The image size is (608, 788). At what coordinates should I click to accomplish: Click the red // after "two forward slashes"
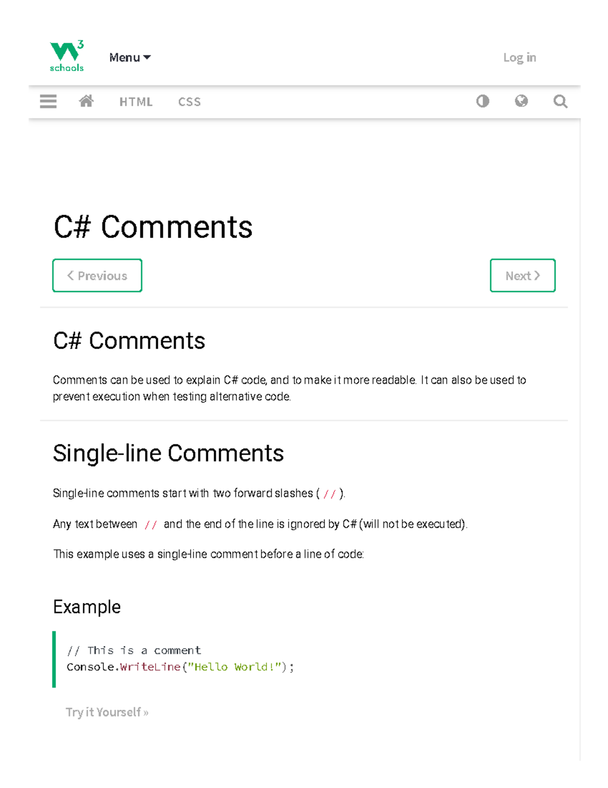pos(329,494)
